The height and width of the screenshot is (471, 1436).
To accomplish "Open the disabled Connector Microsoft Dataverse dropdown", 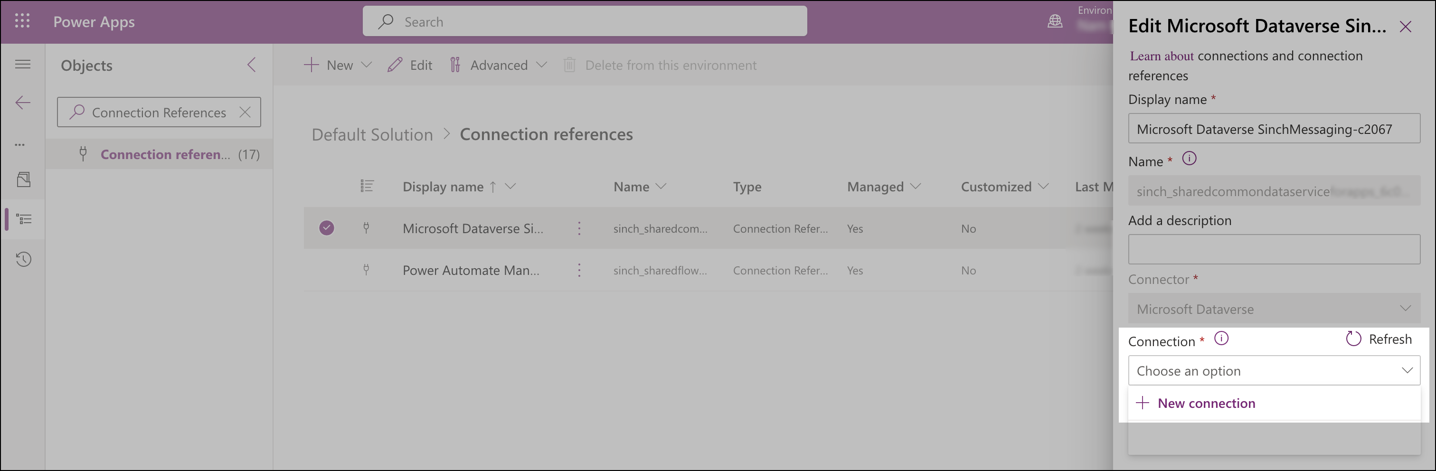I will (1274, 309).
